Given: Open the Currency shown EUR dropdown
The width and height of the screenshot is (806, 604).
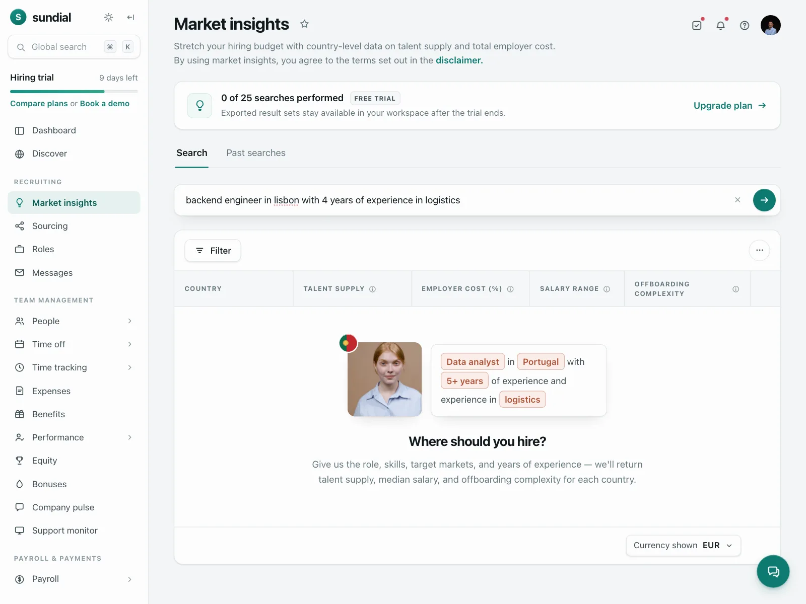Looking at the screenshot, I should click(x=683, y=545).
